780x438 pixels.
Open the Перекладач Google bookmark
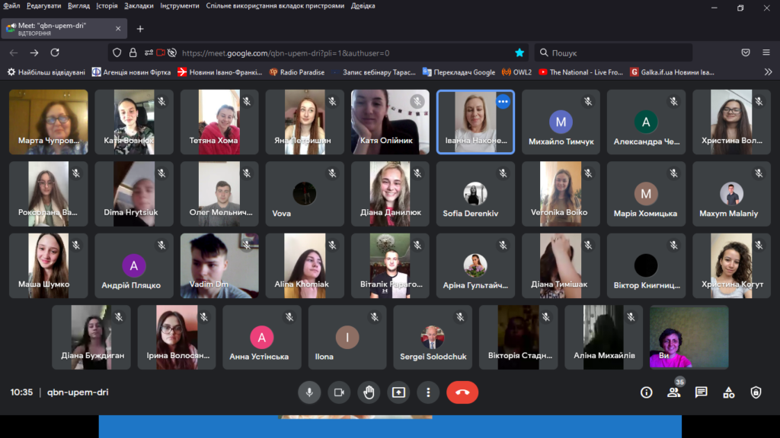coord(459,72)
